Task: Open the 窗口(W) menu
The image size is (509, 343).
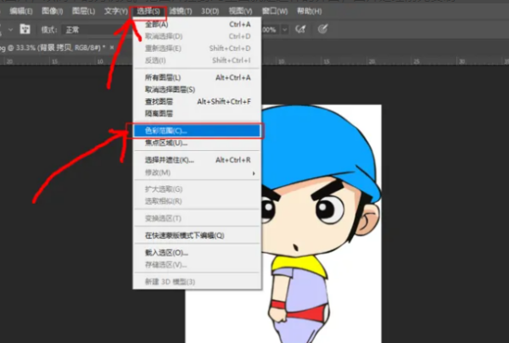Action: click(275, 11)
